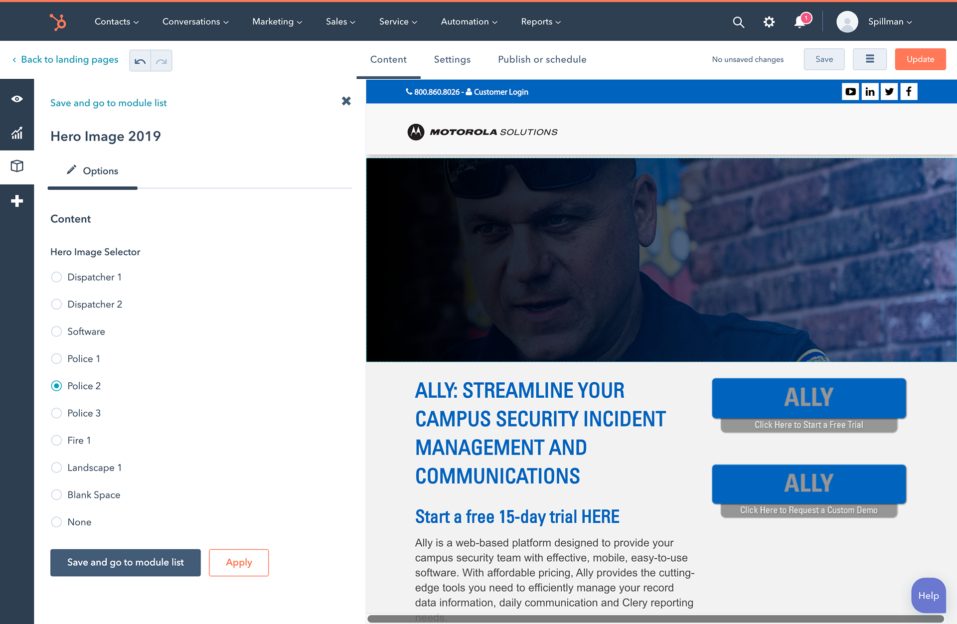Click the Apply button
The width and height of the screenshot is (957, 624).
point(239,563)
